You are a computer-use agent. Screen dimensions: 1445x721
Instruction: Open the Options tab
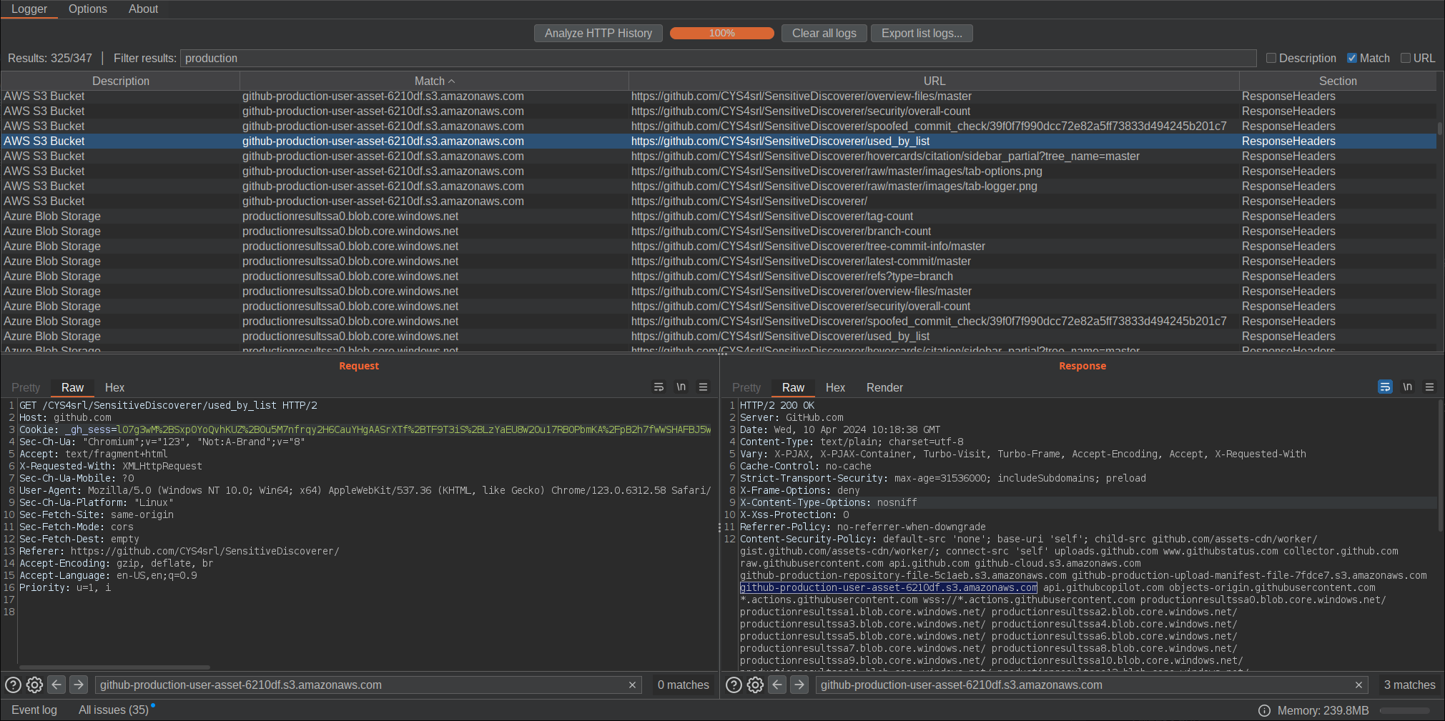click(88, 9)
